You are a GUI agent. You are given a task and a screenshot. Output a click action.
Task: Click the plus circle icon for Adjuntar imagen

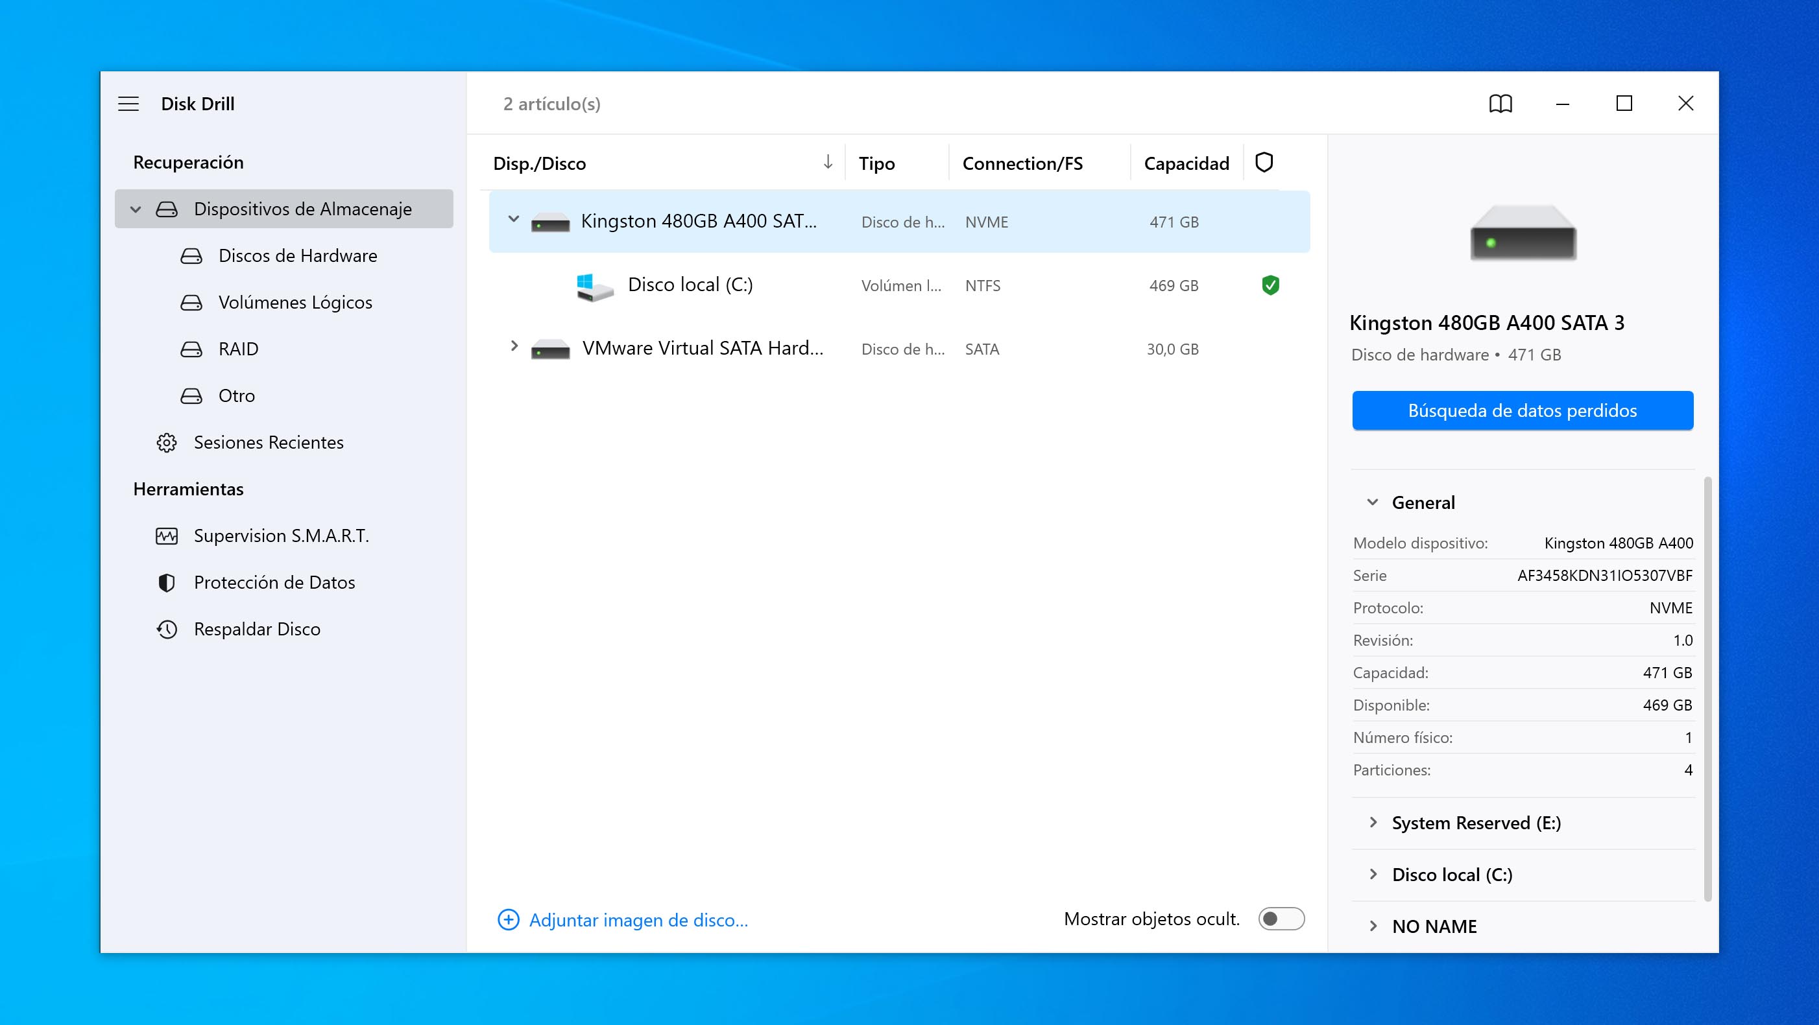click(x=509, y=919)
